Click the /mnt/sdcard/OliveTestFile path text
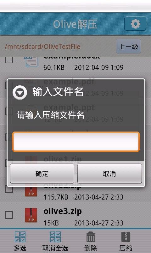The width and height of the screenshot is (151, 253). [42, 46]
